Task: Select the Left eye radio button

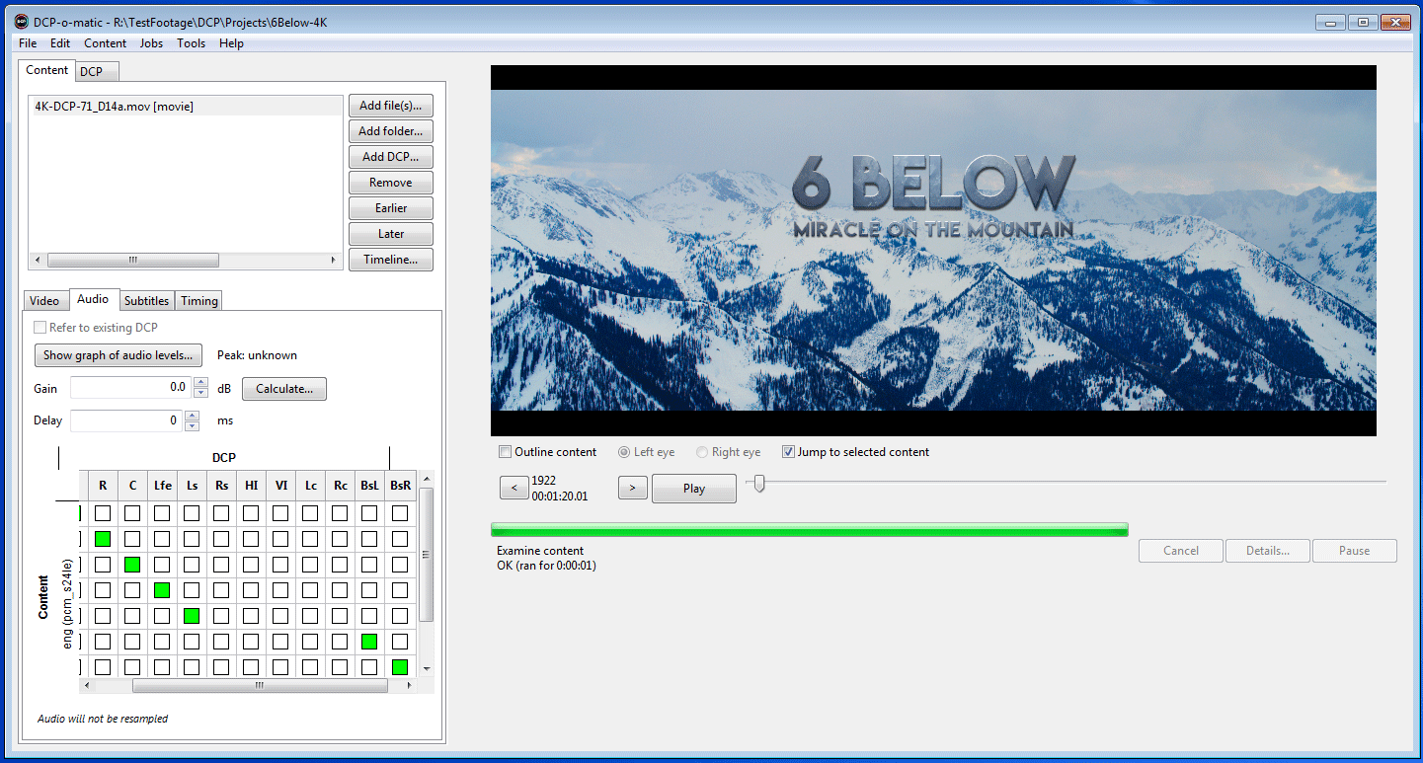Action: [624, 452]
